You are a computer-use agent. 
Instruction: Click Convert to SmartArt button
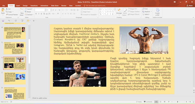(89, 15)
